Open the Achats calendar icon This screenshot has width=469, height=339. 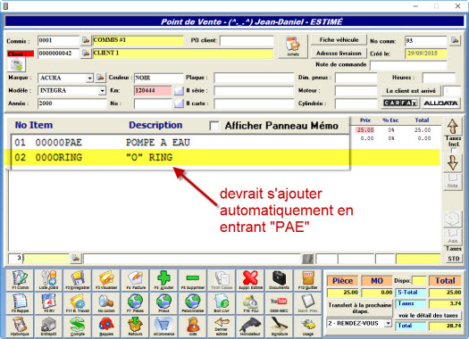click(293, 46)
